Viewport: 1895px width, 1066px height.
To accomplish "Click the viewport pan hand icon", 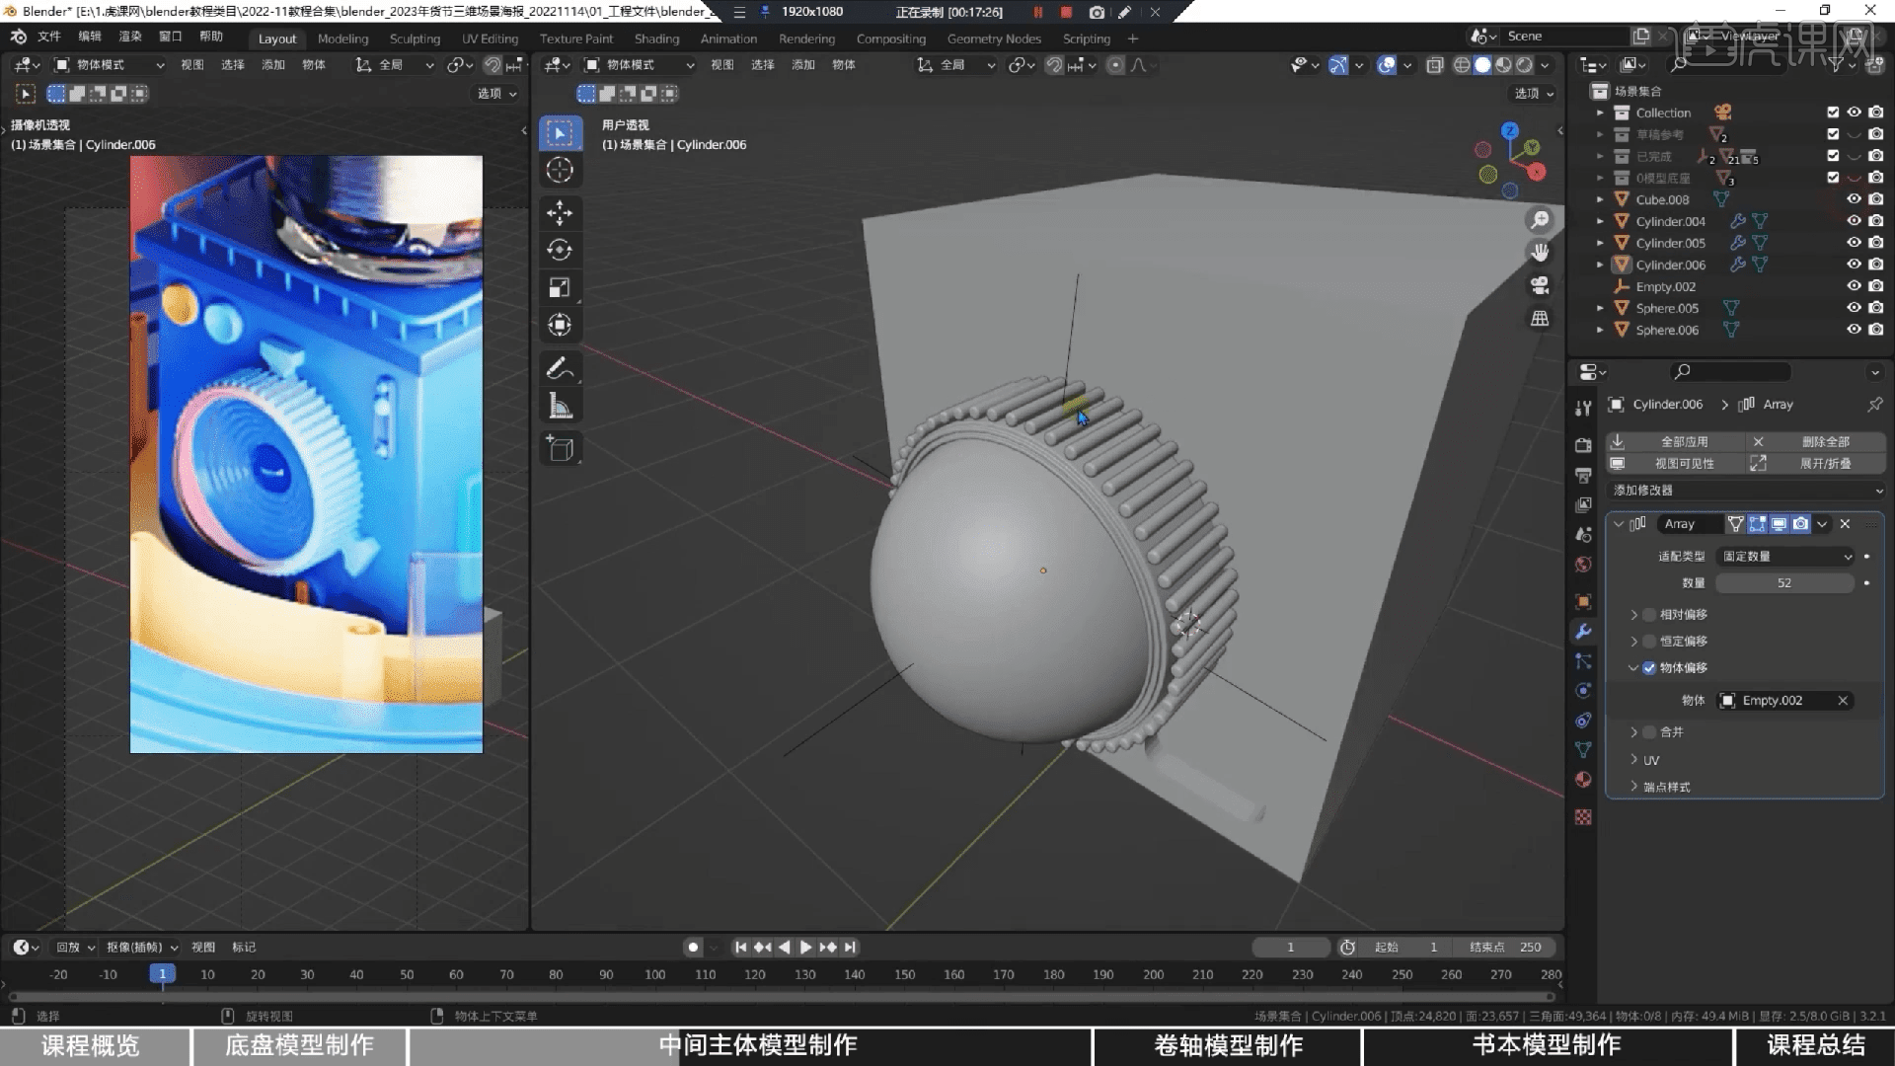I will point(1540,253).
